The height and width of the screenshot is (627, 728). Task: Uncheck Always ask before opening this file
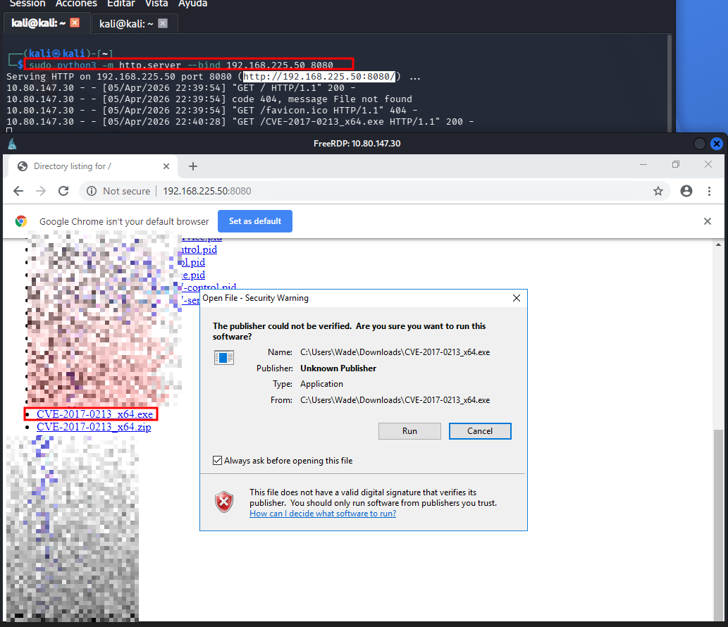[217, 461]
